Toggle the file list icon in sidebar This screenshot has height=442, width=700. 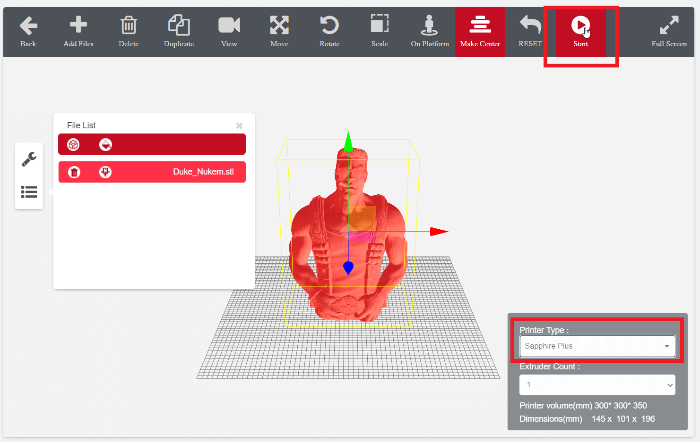pos(29,192)
